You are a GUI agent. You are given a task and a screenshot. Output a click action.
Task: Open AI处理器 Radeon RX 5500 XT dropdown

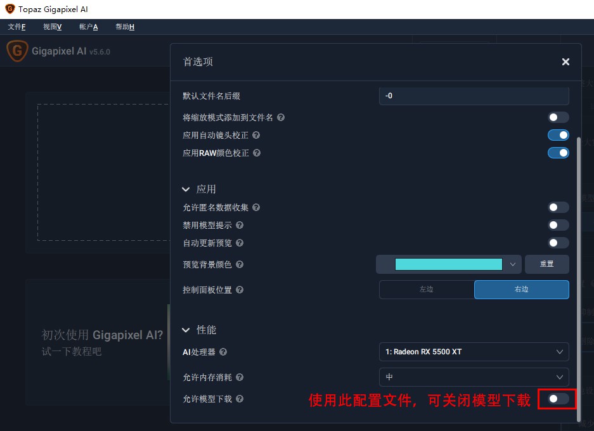[474, 352]
